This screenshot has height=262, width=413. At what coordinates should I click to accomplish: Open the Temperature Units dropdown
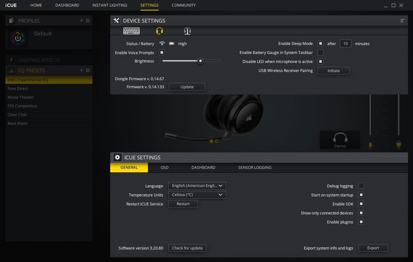(x=197, y=195)
